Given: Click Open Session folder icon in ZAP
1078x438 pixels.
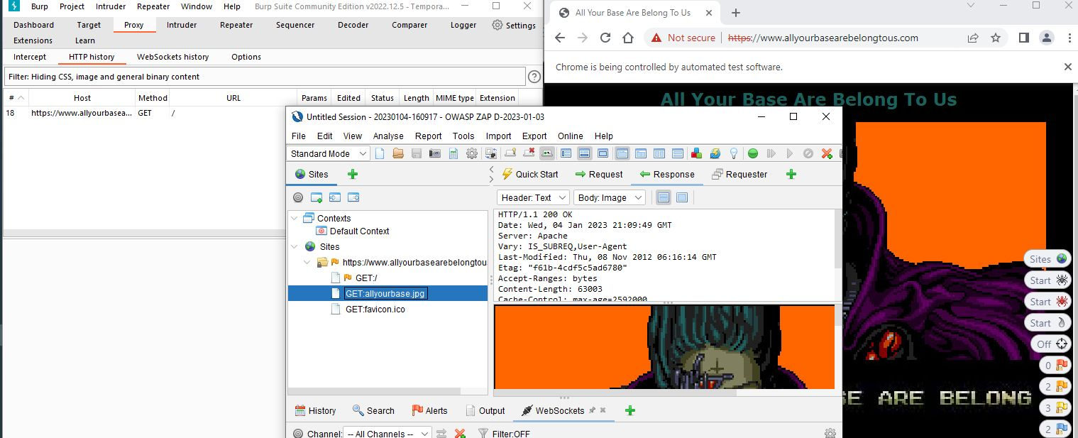Looking at the screenshot, I should click(x=398, y=153).
